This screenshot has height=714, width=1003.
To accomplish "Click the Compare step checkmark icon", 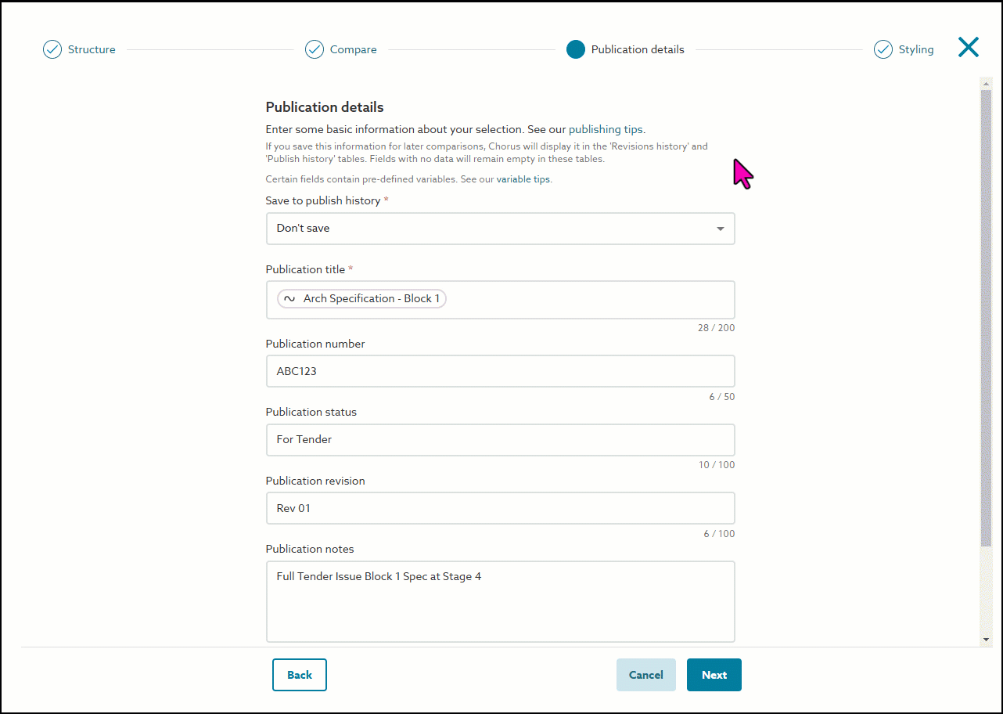I will (315, 49).
